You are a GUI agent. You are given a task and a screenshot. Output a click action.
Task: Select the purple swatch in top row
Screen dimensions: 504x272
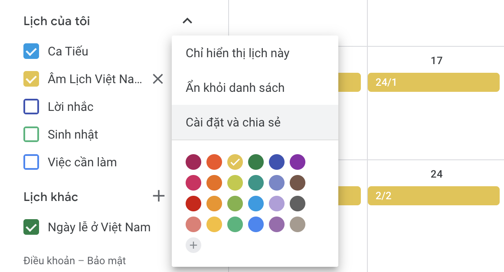click(298, 162)
